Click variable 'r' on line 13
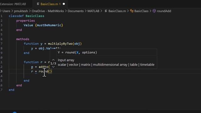 click(x=32, y=71)
